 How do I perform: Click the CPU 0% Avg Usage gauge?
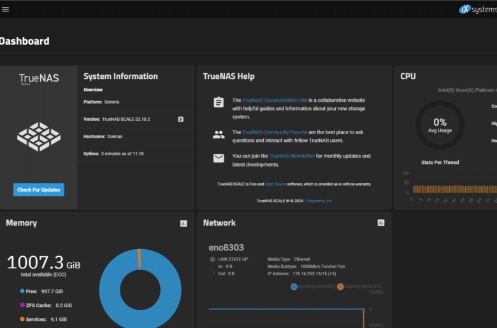440,125
